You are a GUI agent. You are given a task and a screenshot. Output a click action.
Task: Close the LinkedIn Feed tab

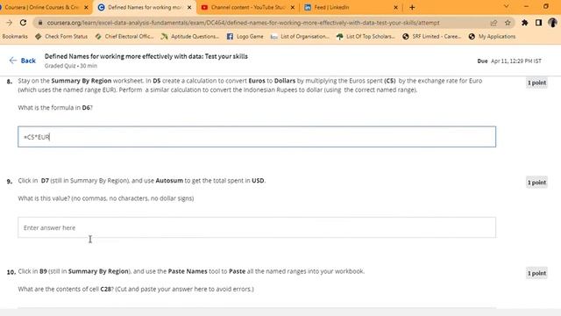[x=395, y=7]
